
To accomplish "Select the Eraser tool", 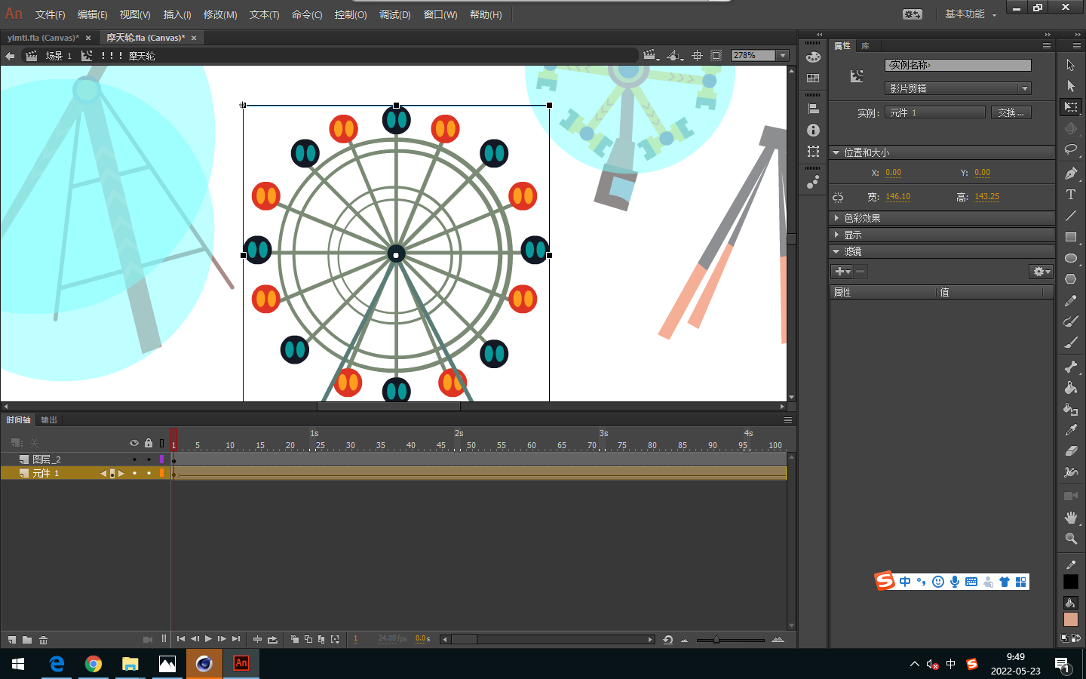I will click(1070, 451).
